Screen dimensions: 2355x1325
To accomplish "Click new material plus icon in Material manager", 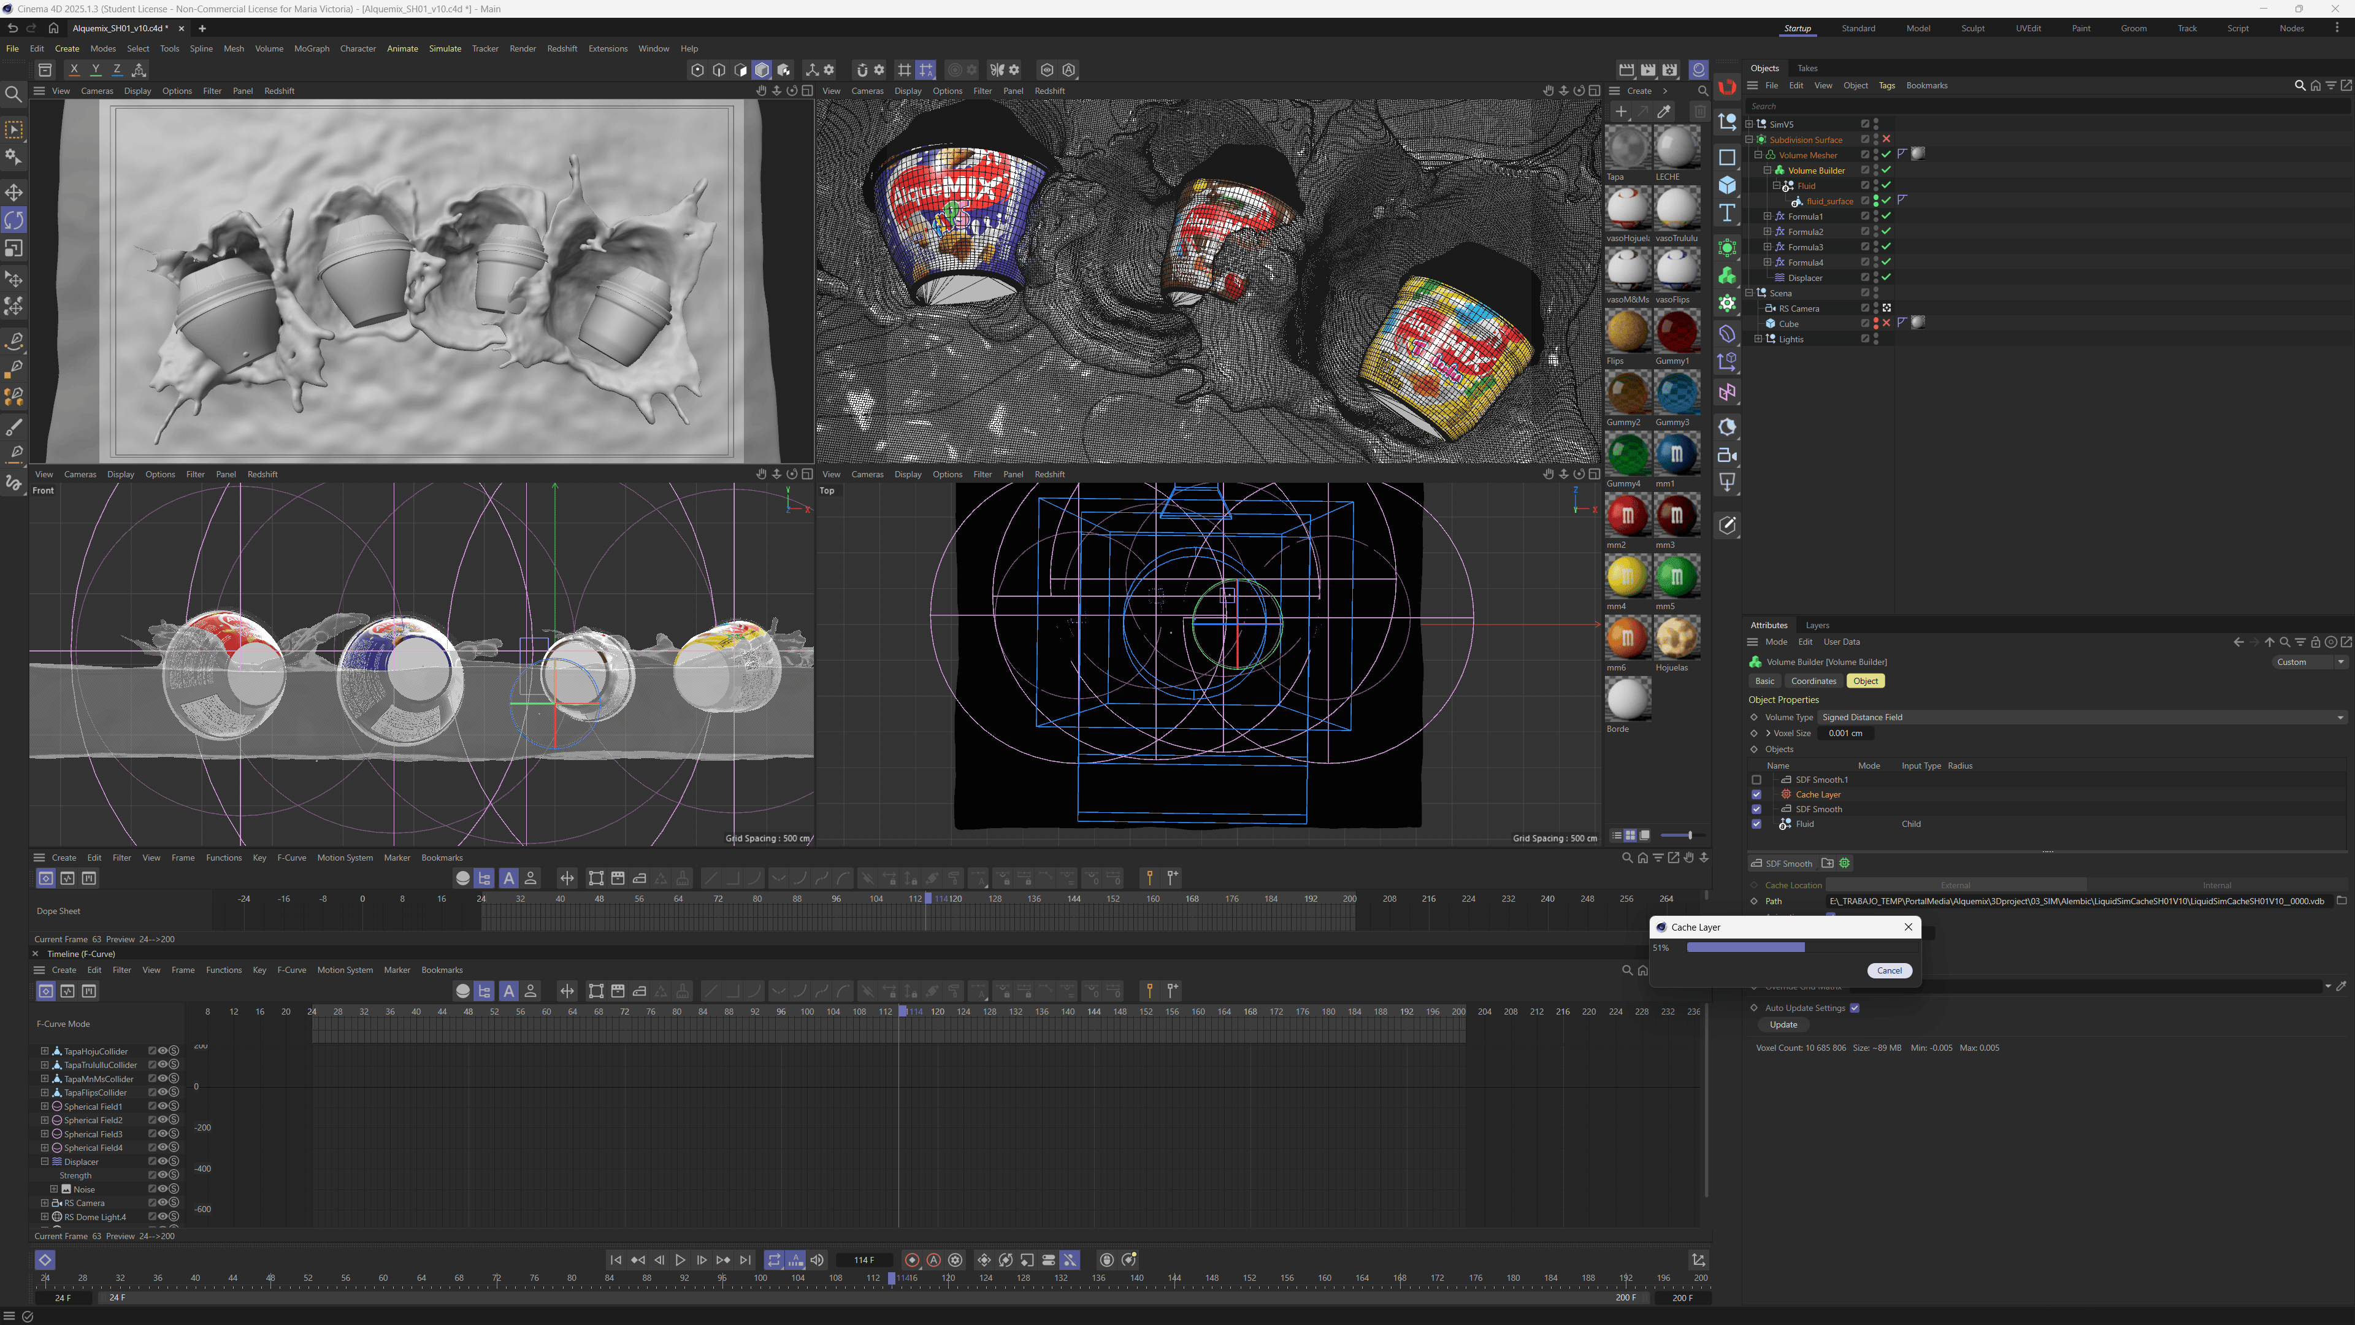I will click(1621, 112).
